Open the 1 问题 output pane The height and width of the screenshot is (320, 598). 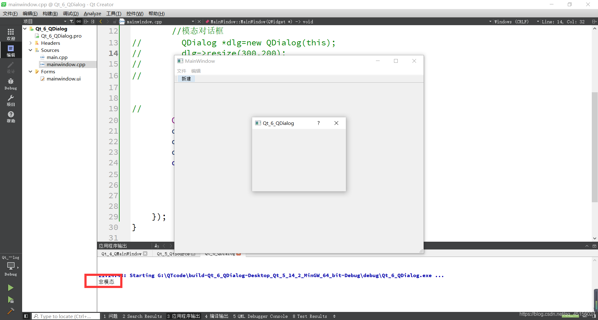(111, 316)
